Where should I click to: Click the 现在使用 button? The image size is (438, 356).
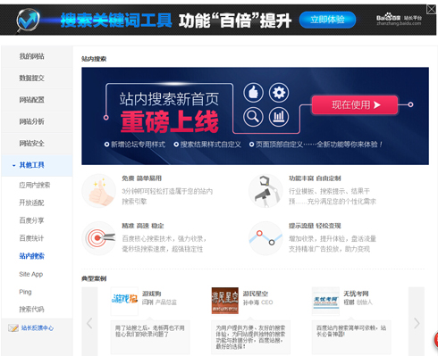click(x=355, y=104)
